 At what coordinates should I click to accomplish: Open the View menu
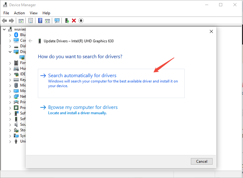[x=34, y=13]
